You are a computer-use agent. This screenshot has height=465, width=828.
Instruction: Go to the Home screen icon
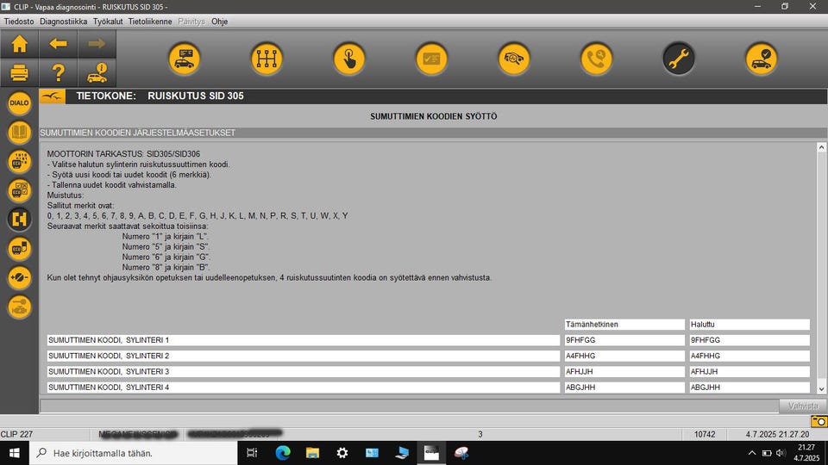click(x=20, y=44)
